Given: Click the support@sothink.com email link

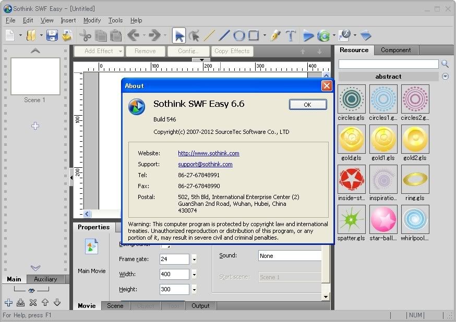Looking at the screenshot, I should 205,164.
